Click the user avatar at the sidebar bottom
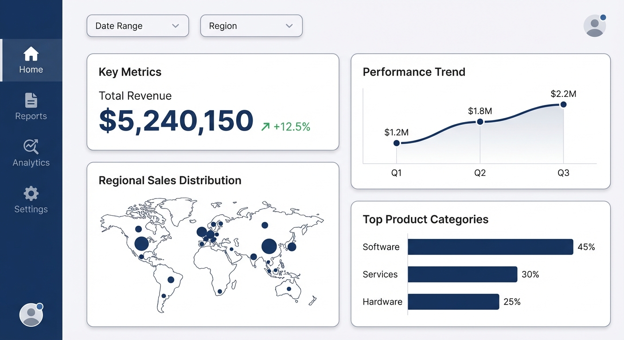The image size is (624, 340). pos(31,314)
